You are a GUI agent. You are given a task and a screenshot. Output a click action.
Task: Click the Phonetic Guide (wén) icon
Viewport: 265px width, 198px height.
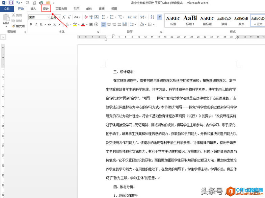pos(91,17)
